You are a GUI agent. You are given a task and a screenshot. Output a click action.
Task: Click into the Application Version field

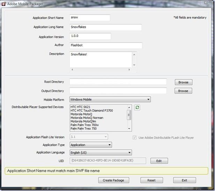pos(90,36)
